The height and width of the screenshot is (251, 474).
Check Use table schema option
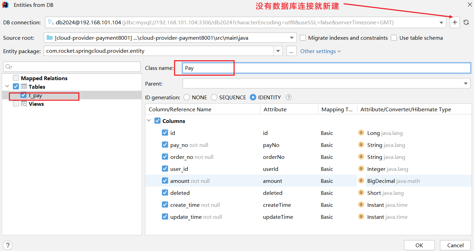tap(394, 38)
